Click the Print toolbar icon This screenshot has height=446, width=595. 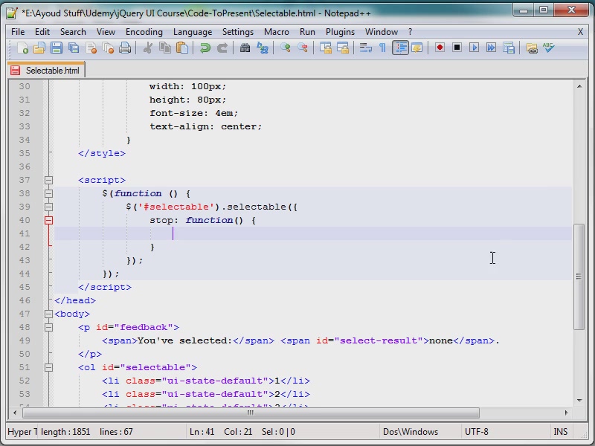coord(125,48)
